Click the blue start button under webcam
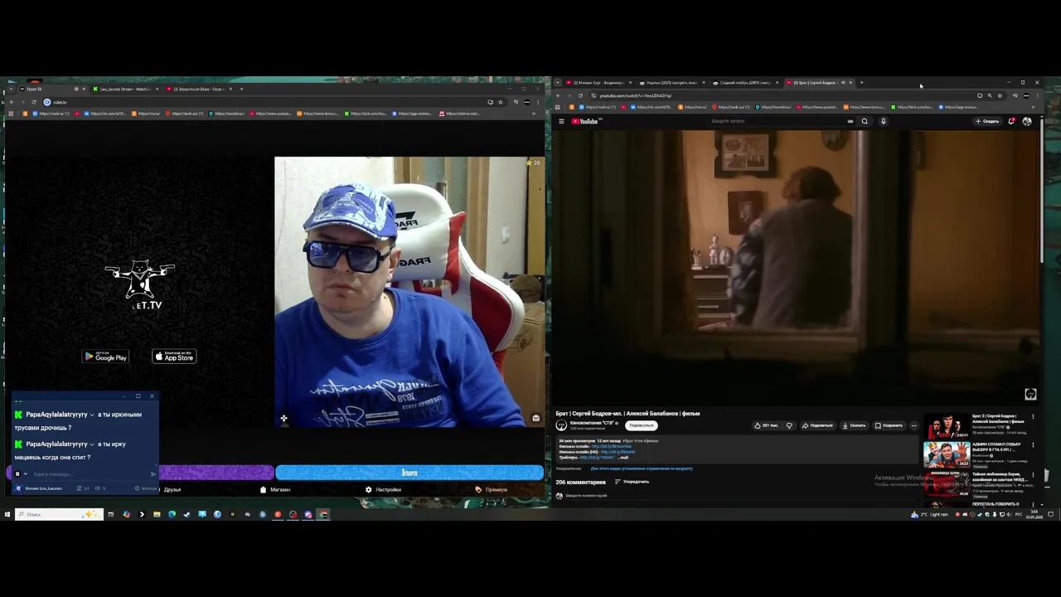This screenshot has width=1061, height=597. click(409, 473)
